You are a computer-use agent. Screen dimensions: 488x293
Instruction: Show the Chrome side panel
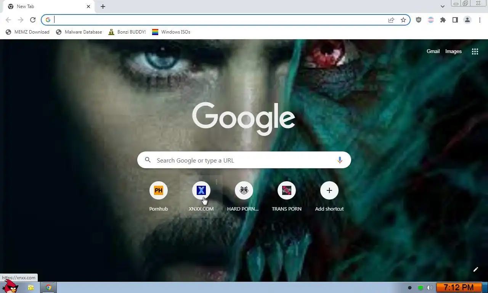point(455,20)
